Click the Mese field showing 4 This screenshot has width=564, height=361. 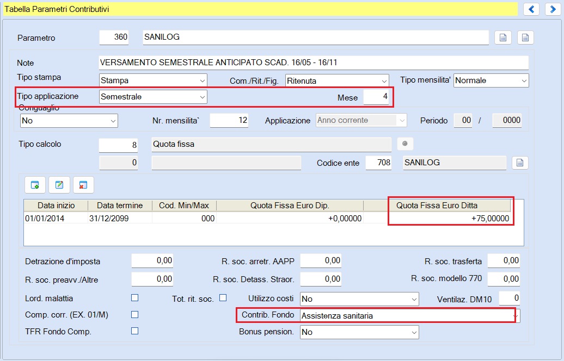pos(376,97)
